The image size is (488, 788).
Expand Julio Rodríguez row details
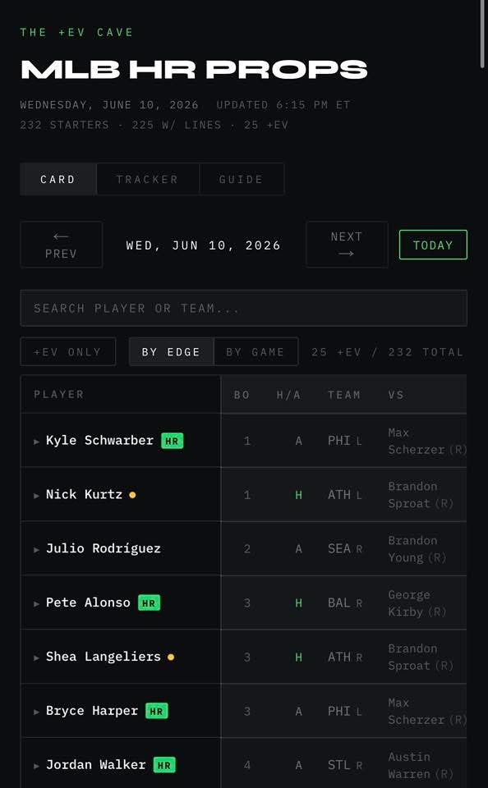coord(36,549)
